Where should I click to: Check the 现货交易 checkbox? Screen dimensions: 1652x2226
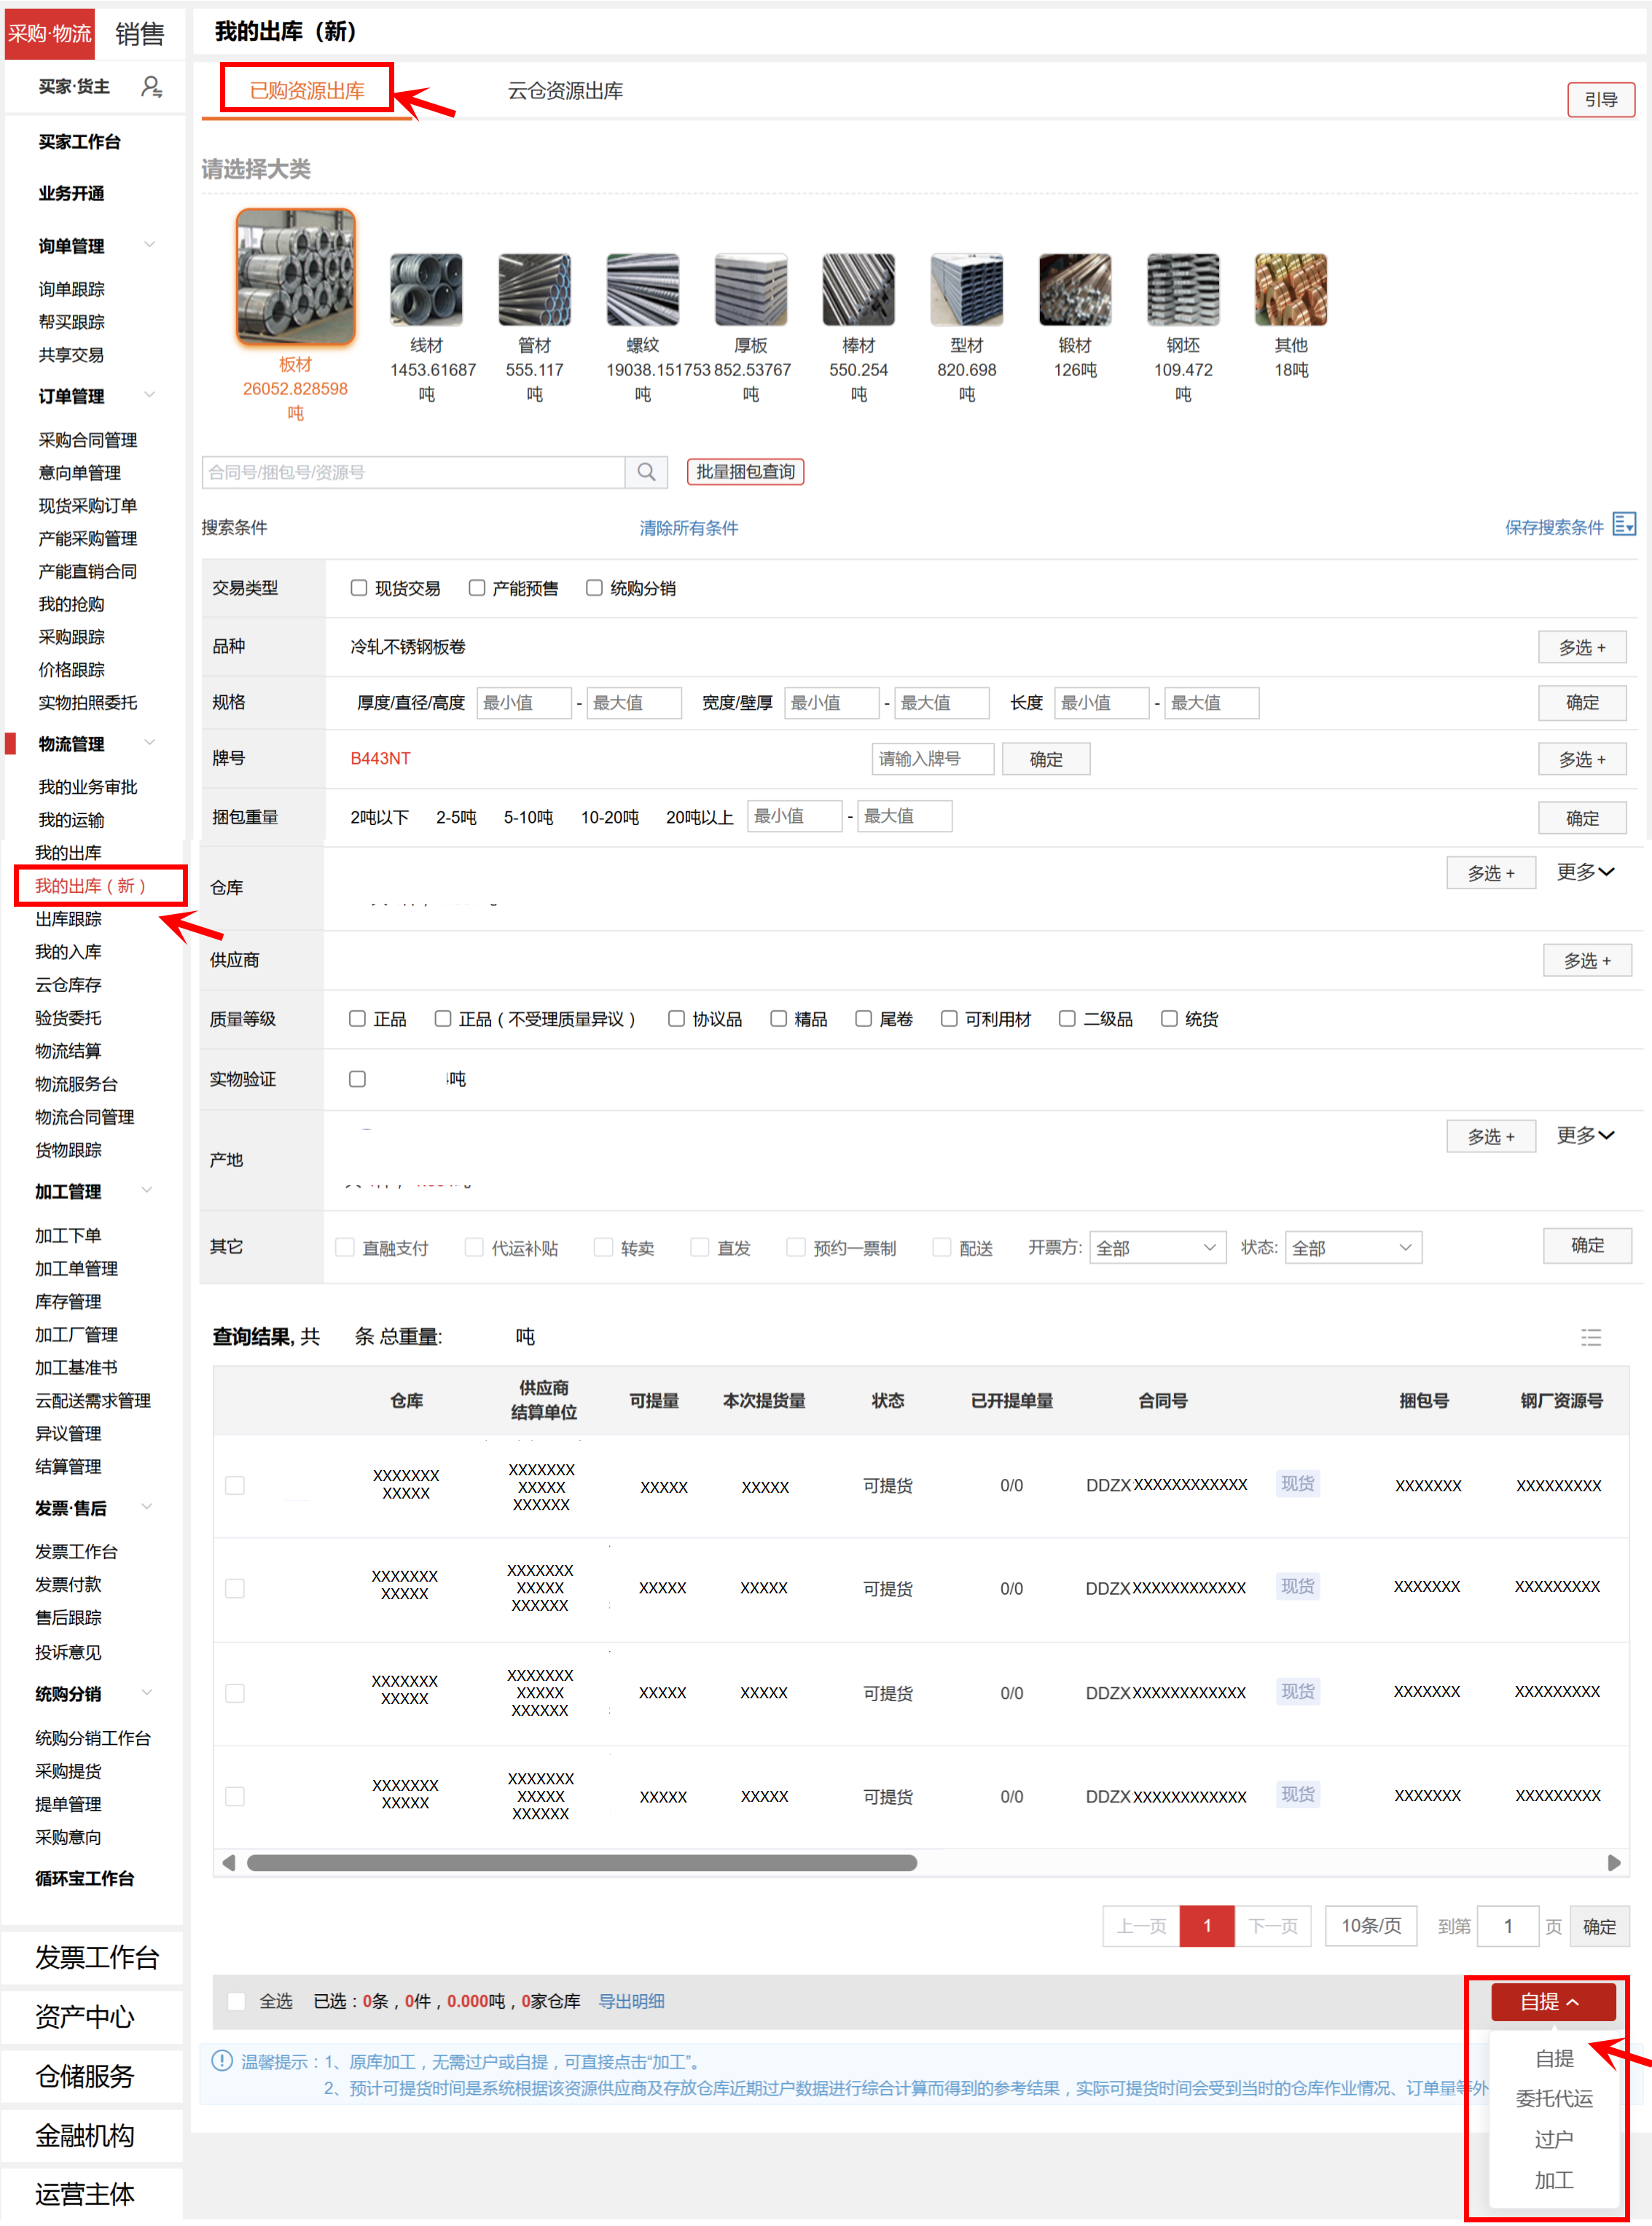coord(359,588)
